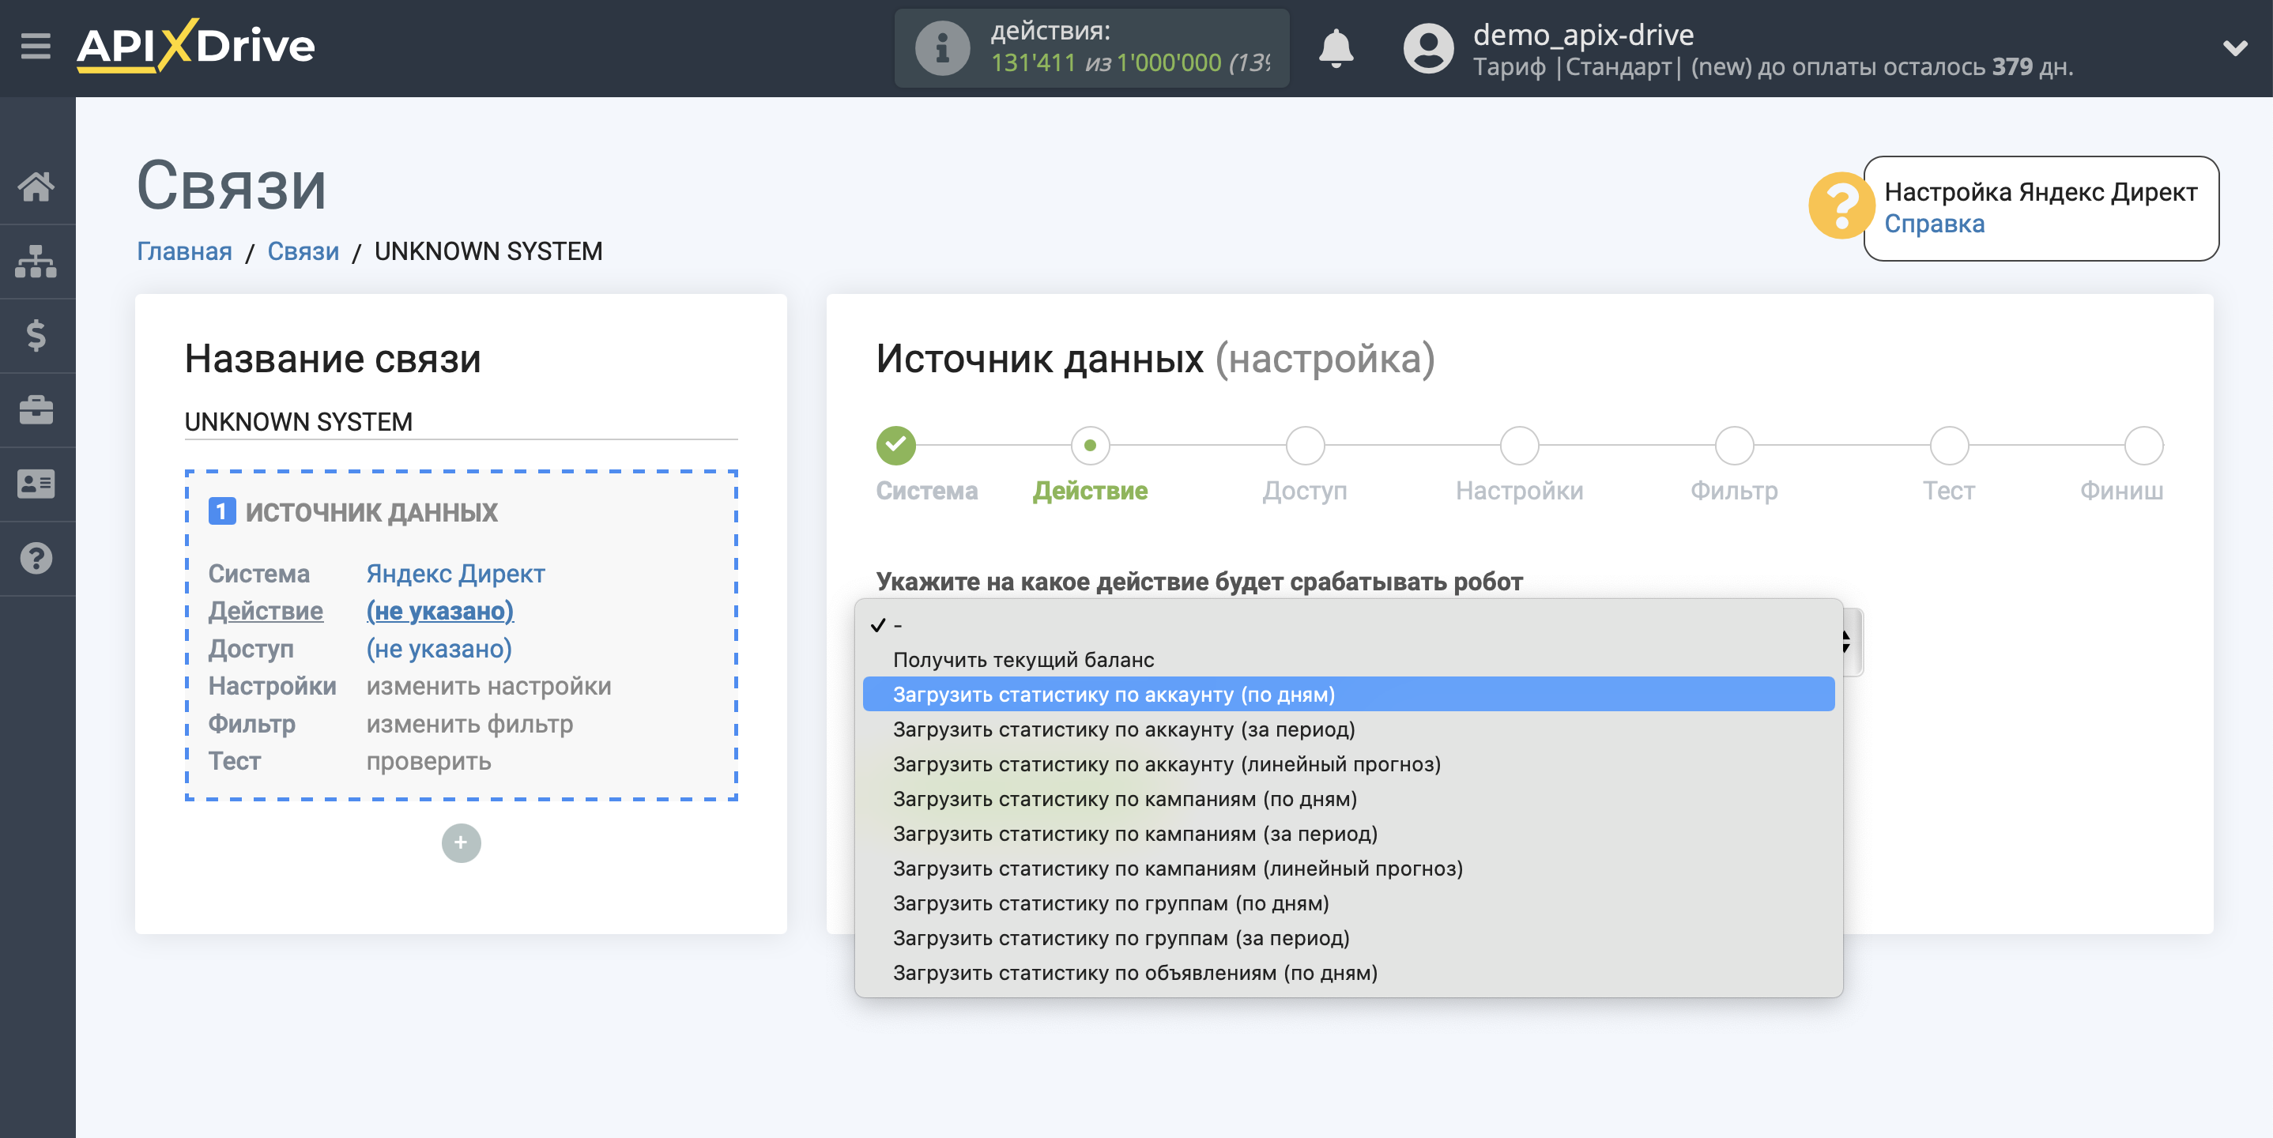Select the Настройки step label
The image size is (2273, 1138).
1520,491
